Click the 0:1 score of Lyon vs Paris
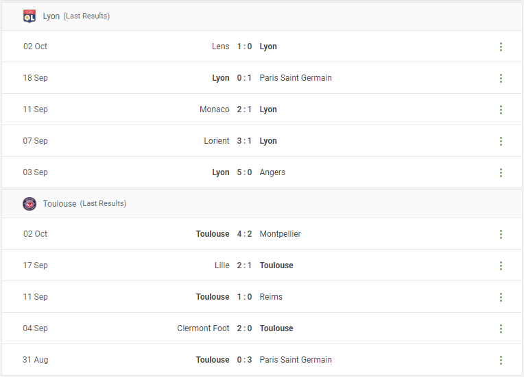524x377 pixels. point(244,78)
